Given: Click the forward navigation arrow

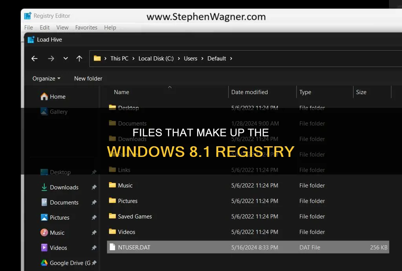Looking at the screenshot, I should point(51,58).
